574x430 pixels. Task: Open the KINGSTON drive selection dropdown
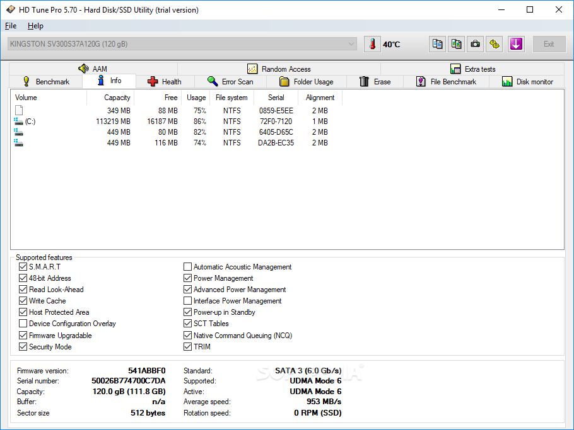182,44
